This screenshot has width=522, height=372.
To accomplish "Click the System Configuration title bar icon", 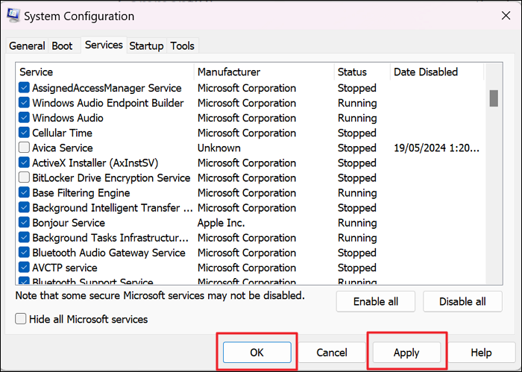I will click(x=13, y=16).
